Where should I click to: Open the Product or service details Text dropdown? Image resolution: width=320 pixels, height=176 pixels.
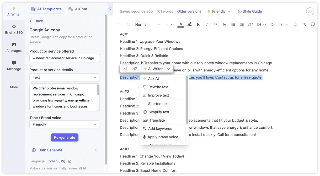click(65, 77)
